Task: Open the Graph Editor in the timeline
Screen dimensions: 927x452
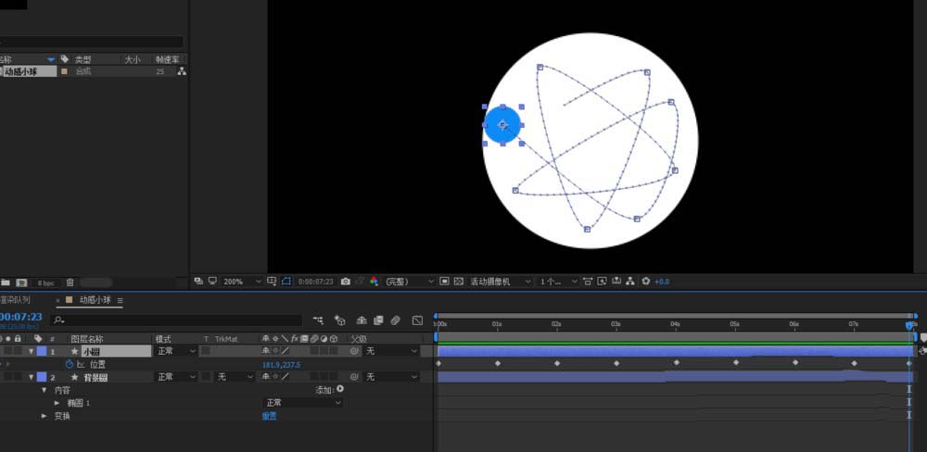Action: pyautogui.click(x=417, y=320)
